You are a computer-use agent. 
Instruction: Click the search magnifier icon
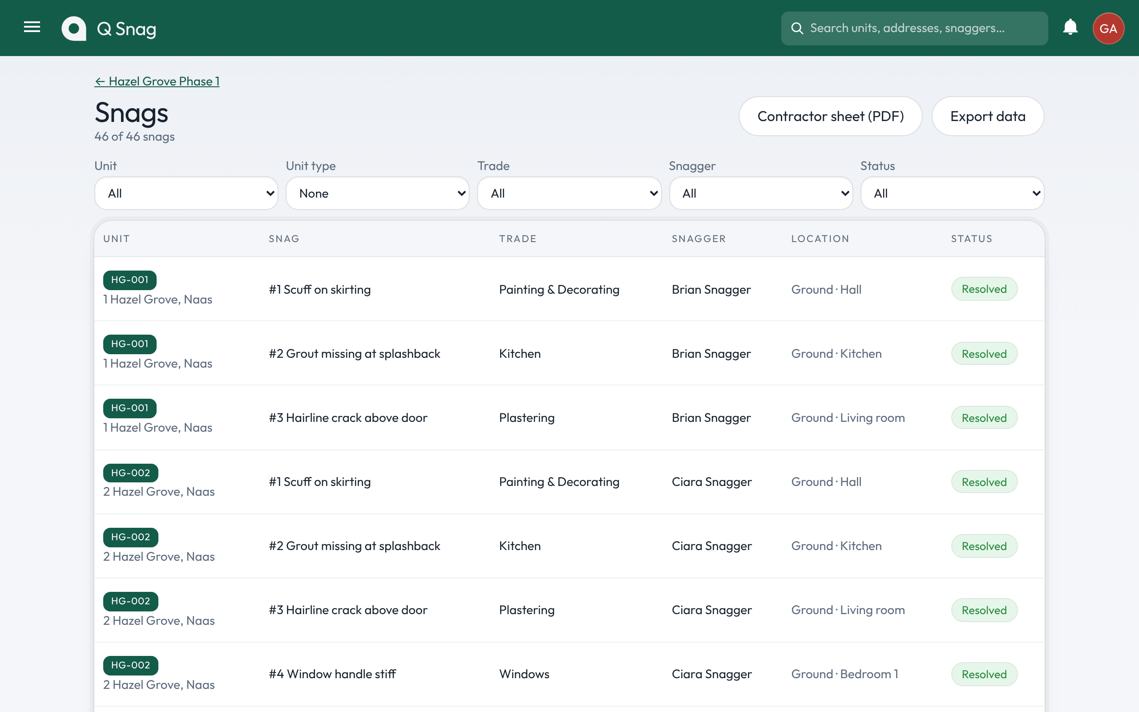click(x=797, y=28)
